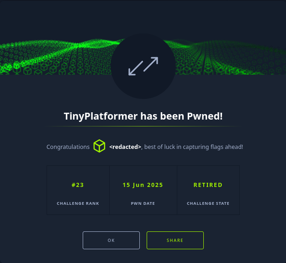Select the RETIRED challenge state value
Screen dimensions: 286x263
208,185
